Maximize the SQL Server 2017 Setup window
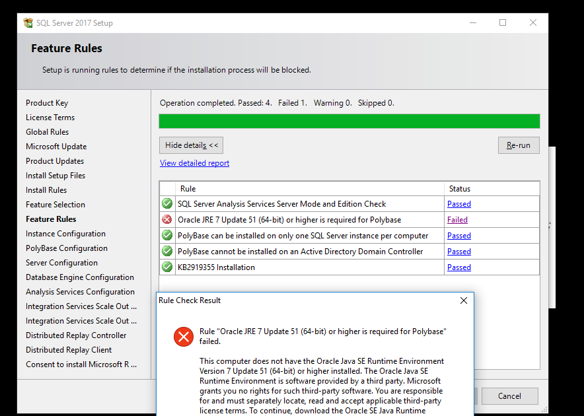Viewport: 584px width, 416px height. tap(503, 22)
